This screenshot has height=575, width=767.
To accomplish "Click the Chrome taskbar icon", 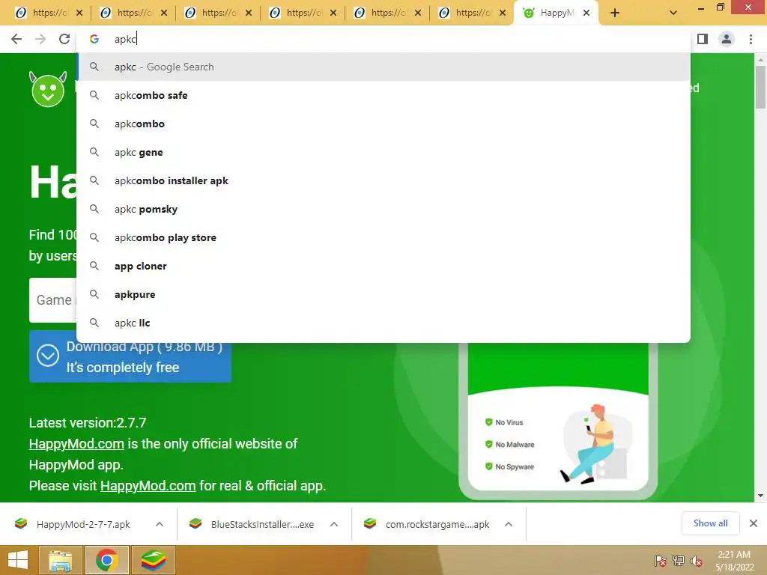I will (x=107, y=560).
